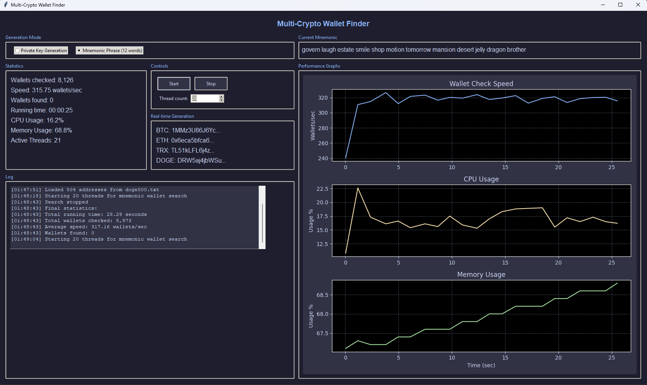Decrease thread count with the down arrow
The image size is (647, 385).
tap(221, 100)
